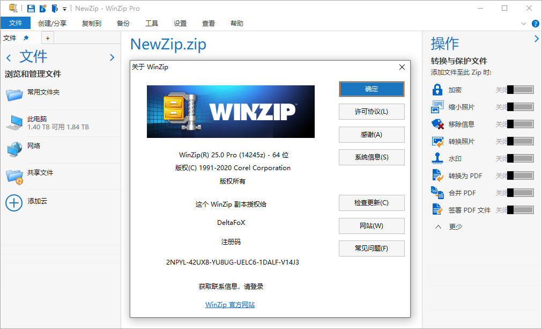The width and height of the screenshot is (542, 329).
Task: Click the Save icon in quick access toolbar
Action: (x=30, y=8)
